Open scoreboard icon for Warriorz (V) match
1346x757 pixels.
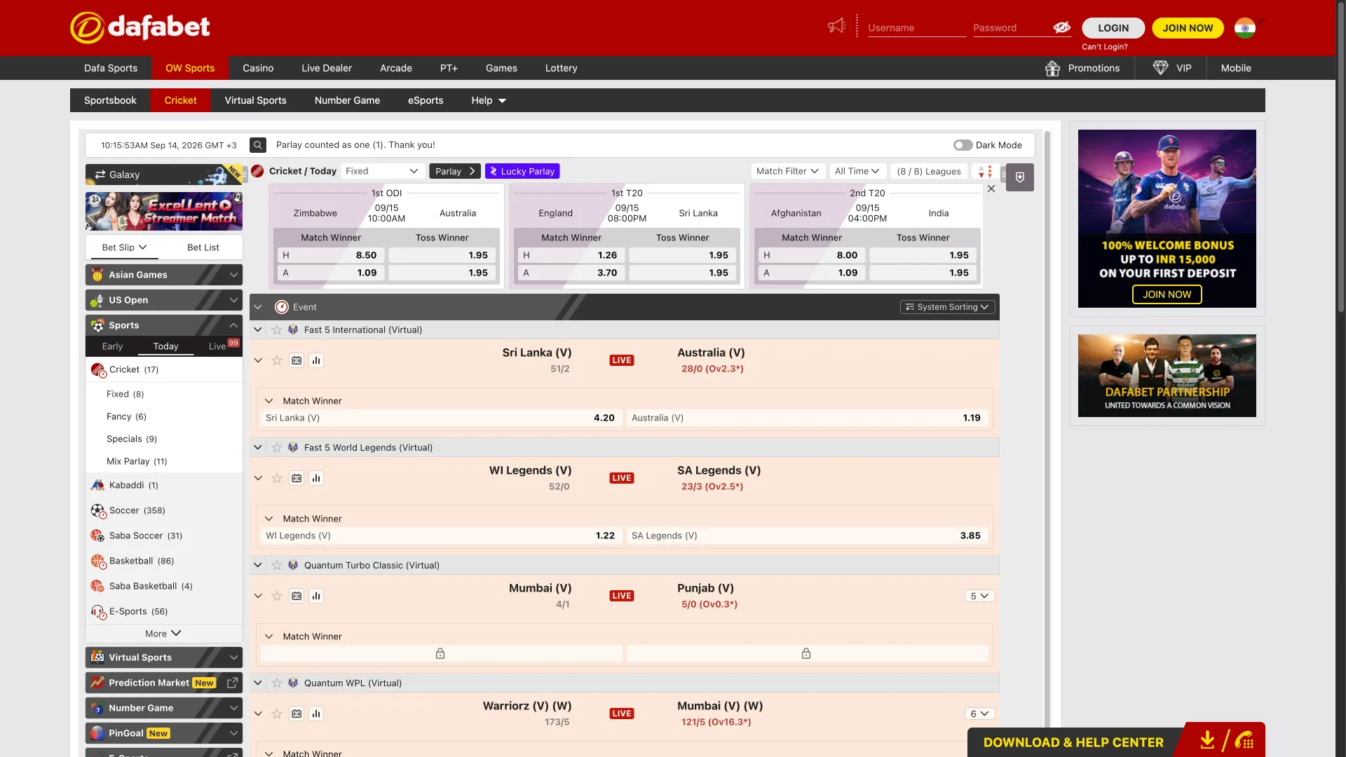(x=297, y=714)
